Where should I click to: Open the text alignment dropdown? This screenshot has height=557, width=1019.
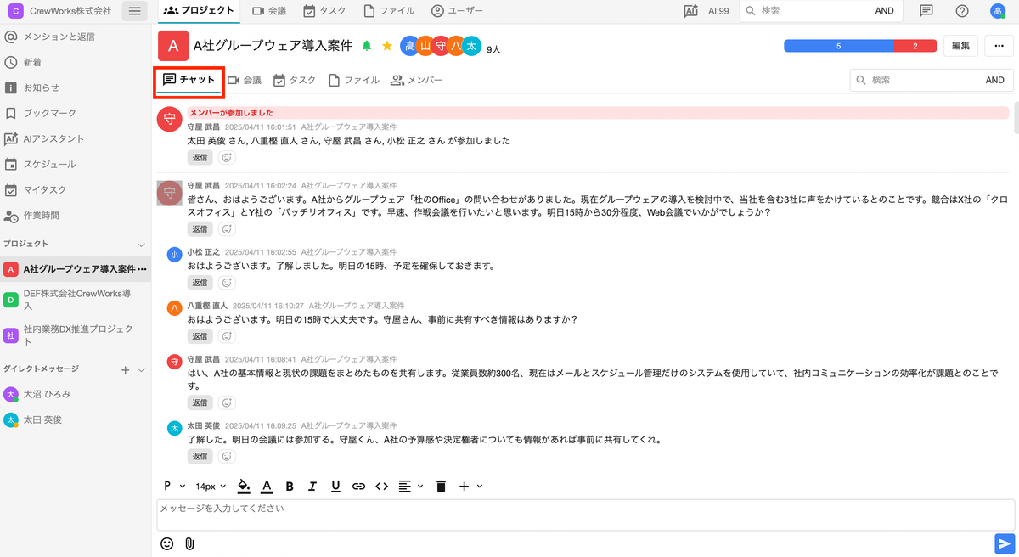point(410,487)
